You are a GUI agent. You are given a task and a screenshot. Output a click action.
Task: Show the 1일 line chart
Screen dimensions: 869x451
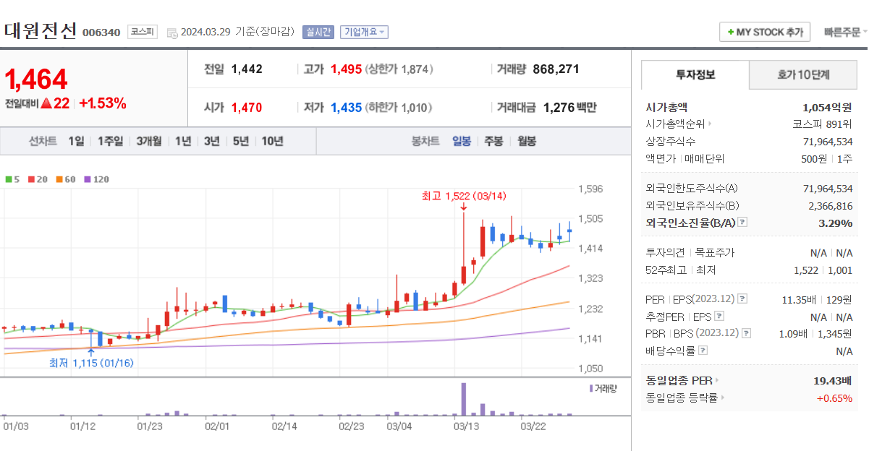click(x=76, y=141)
